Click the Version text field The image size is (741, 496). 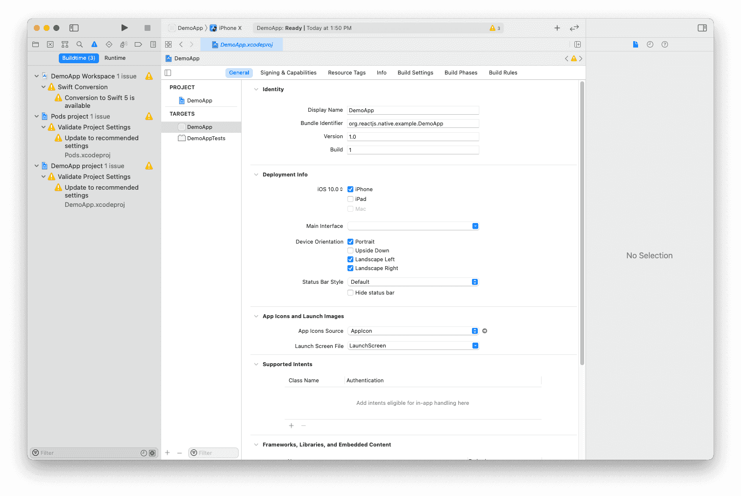(x=413, y=137)
